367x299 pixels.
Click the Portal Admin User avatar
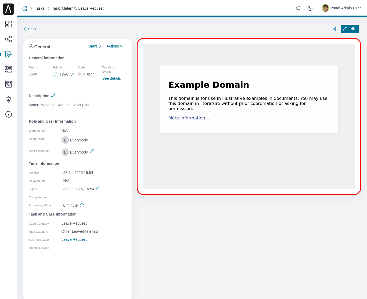325,8
